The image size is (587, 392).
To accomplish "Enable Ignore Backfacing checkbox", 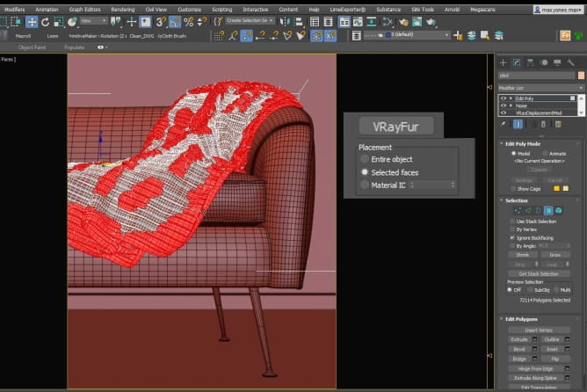I will tap(512, 237).
